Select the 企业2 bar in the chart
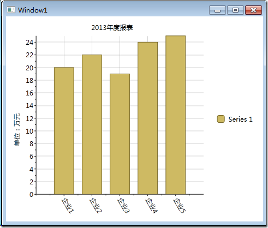This screenshot has height=228, width=268. point(92,124)
